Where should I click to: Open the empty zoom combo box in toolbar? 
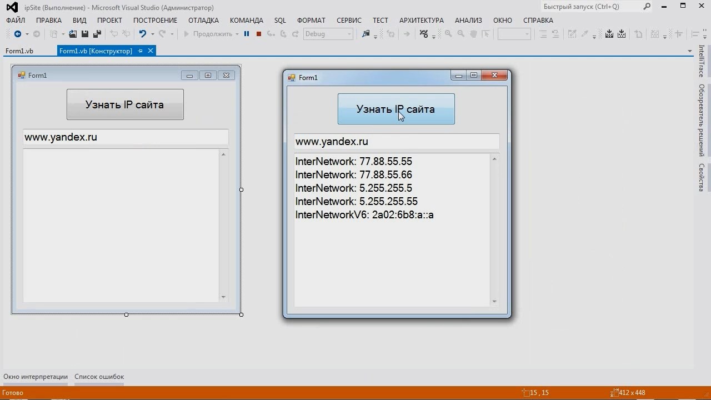point(514,34)
